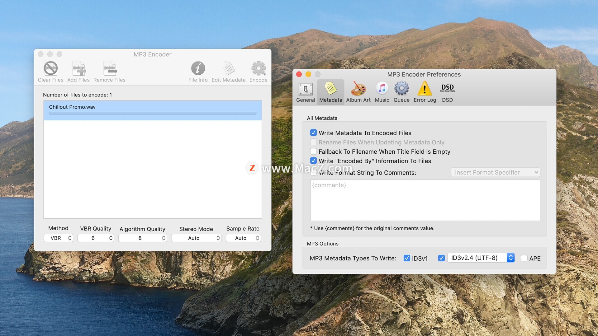The width and height of the screenshot is (598, 336).
Task: Close the MP3 Encoder Preferences window
Action: [299, 74]
